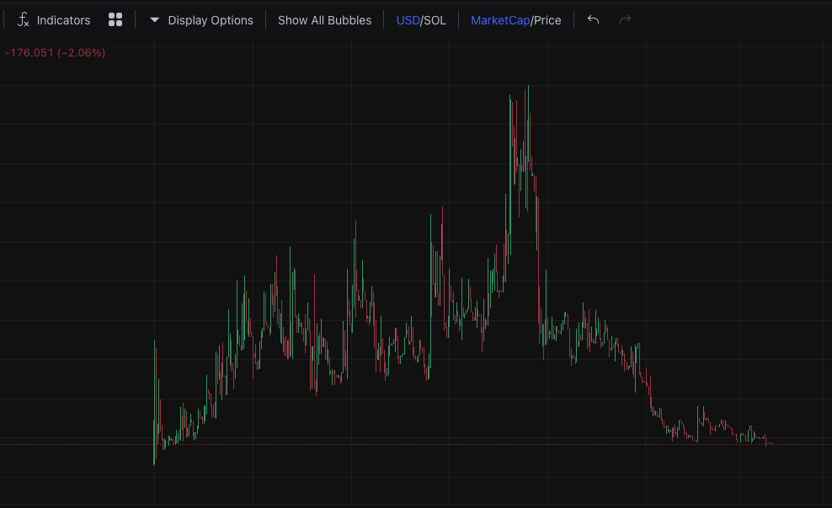This screenshot has height=508, width=832.
Task: Click the fx indicators icon
Action: click(x=23, y=20)
